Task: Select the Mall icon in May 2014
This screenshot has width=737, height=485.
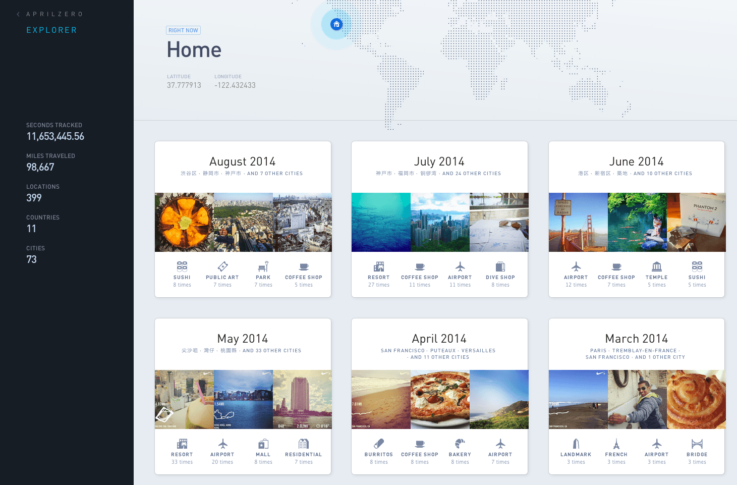Action: (263, 444)
